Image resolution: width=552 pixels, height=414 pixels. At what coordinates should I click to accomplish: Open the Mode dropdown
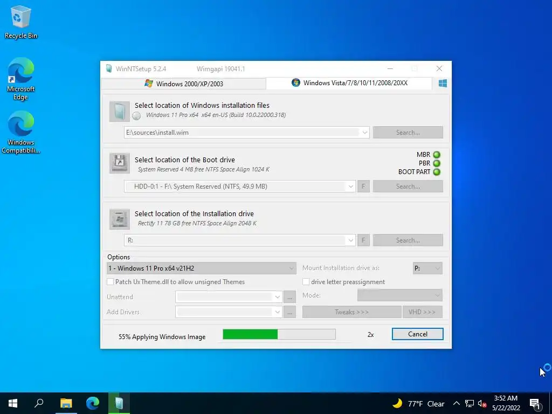[399, 295]
